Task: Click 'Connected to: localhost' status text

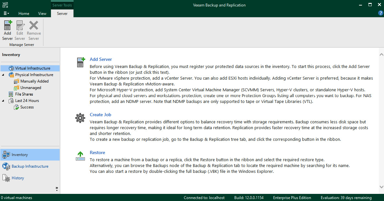Action: coord(204,197)
